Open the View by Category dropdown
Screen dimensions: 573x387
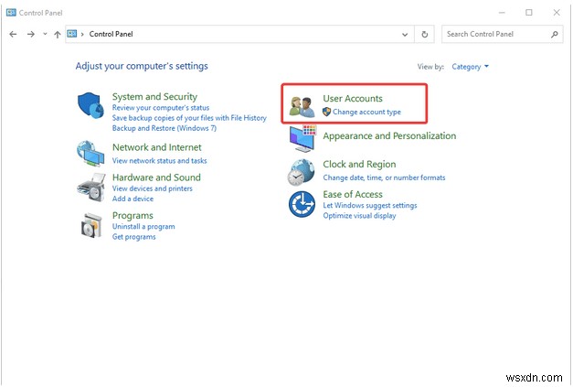click(x=471, y=67)
